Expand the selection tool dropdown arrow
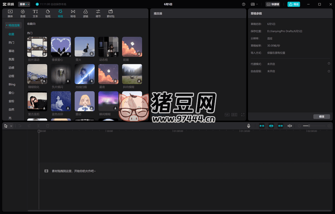Screen dimensions: 335x214 11,126
